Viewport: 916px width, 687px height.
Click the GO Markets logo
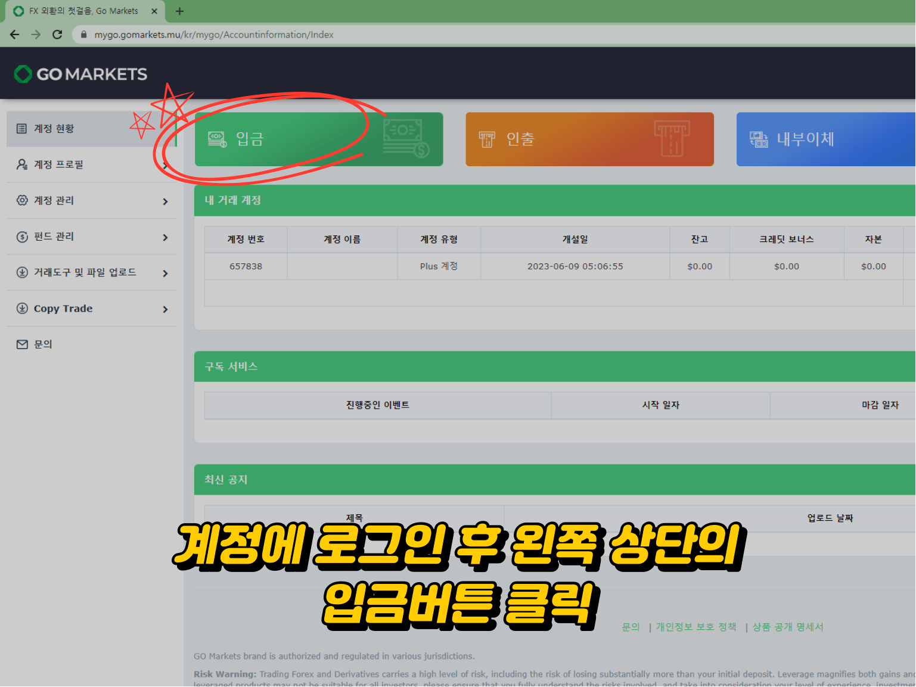click(x=80, y=74)
